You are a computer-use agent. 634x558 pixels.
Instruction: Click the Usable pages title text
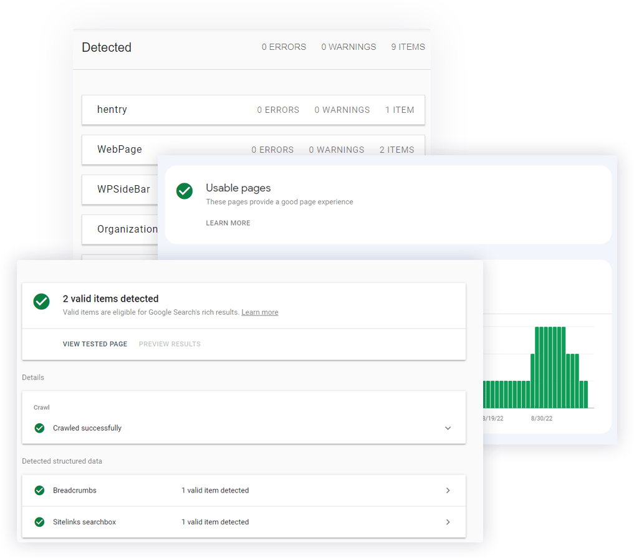click(x=238, y=188)
